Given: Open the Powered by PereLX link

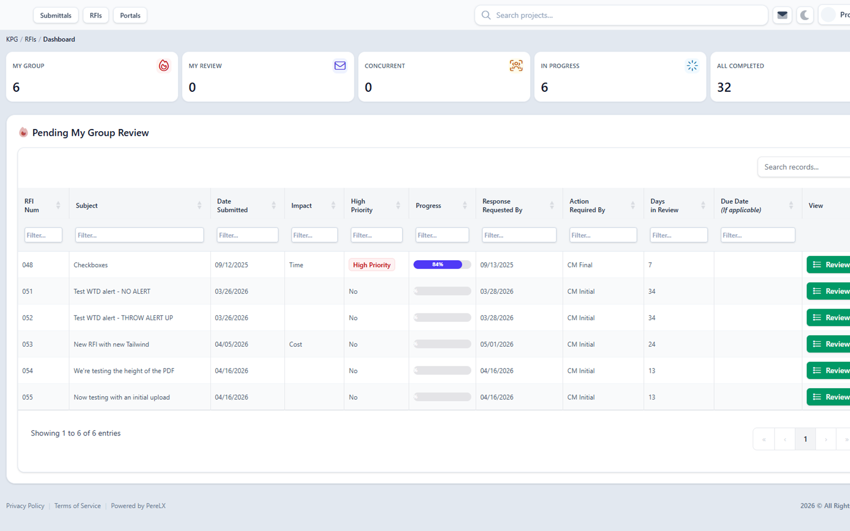Looking at the screenshot, I should [138, 506].
